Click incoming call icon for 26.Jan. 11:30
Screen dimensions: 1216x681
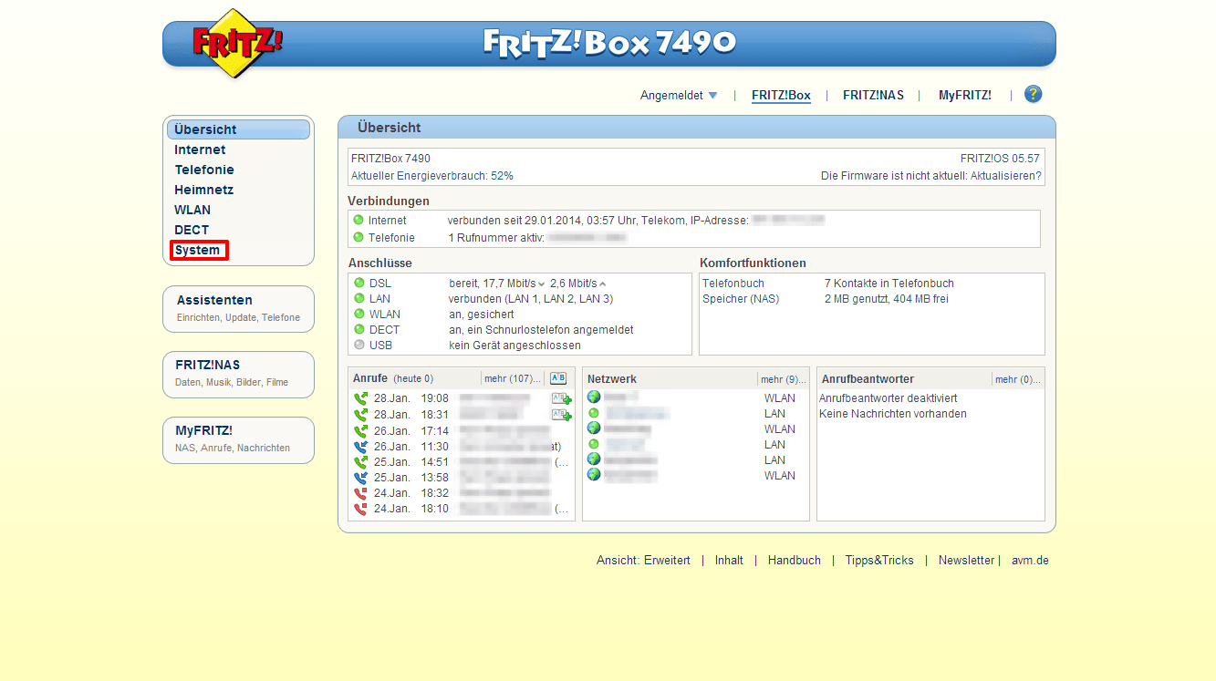[360, 446]
